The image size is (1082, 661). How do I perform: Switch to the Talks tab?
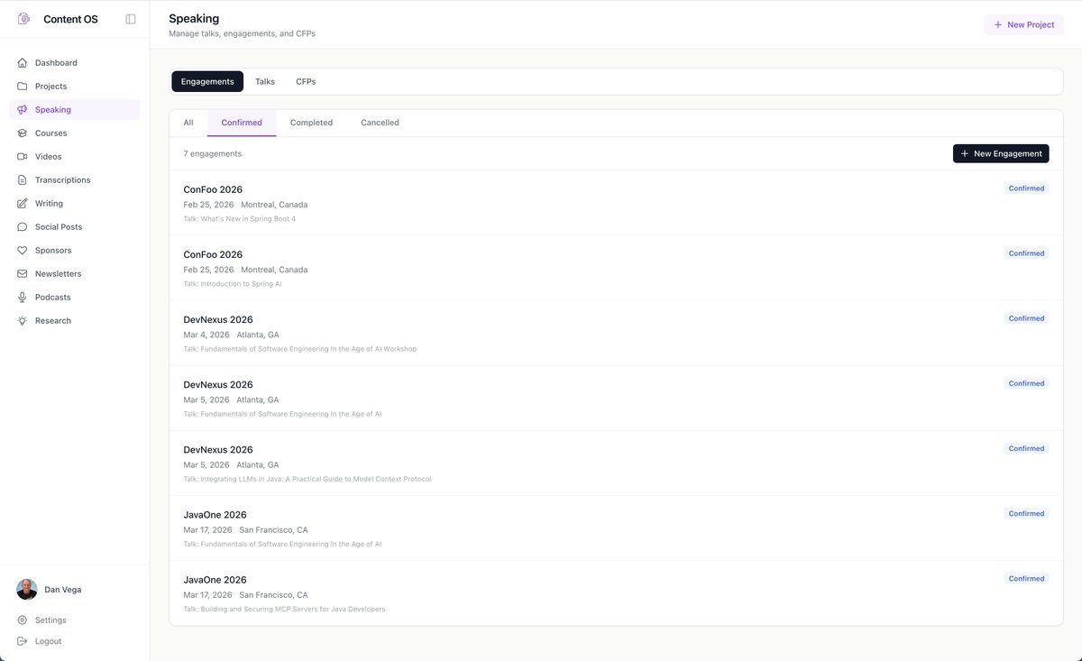(265, 81)
